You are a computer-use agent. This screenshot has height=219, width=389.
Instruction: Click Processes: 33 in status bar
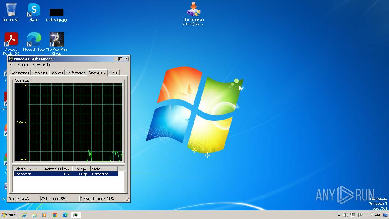[23, 199]
